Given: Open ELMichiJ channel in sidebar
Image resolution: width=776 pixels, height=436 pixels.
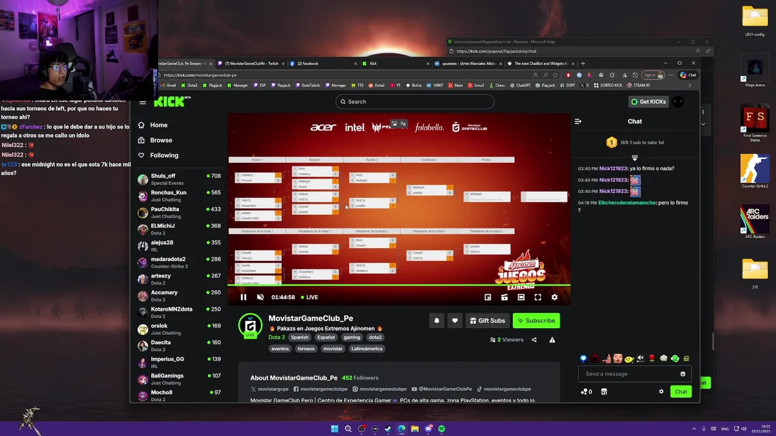Looking at the screenshot, I should click(x=179, y=229).
